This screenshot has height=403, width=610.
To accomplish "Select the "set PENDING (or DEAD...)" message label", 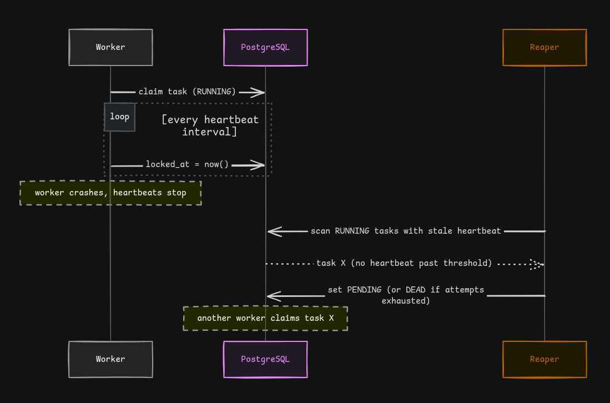I will tap(406, 295).
